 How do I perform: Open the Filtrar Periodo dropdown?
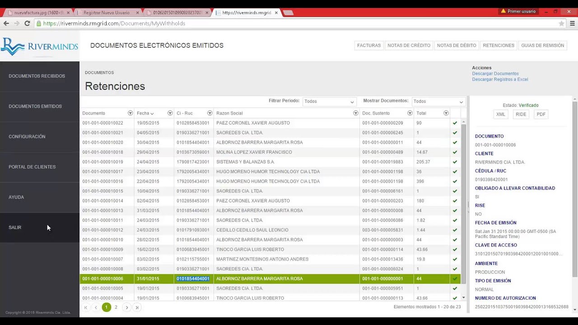[329, 102]
